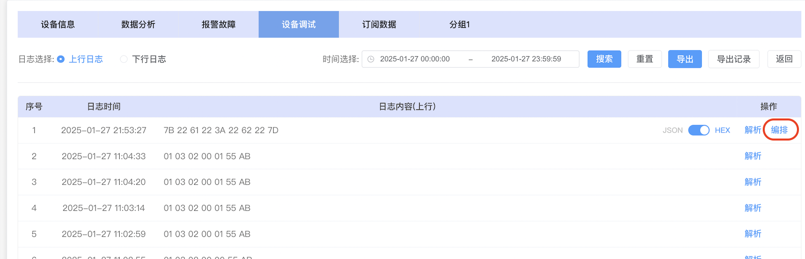Open 导出记录 export history
The height and width of the screenshot is (259, 805).
(734, 59)
